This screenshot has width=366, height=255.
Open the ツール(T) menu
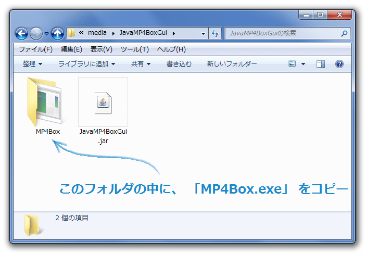(135, 49)
